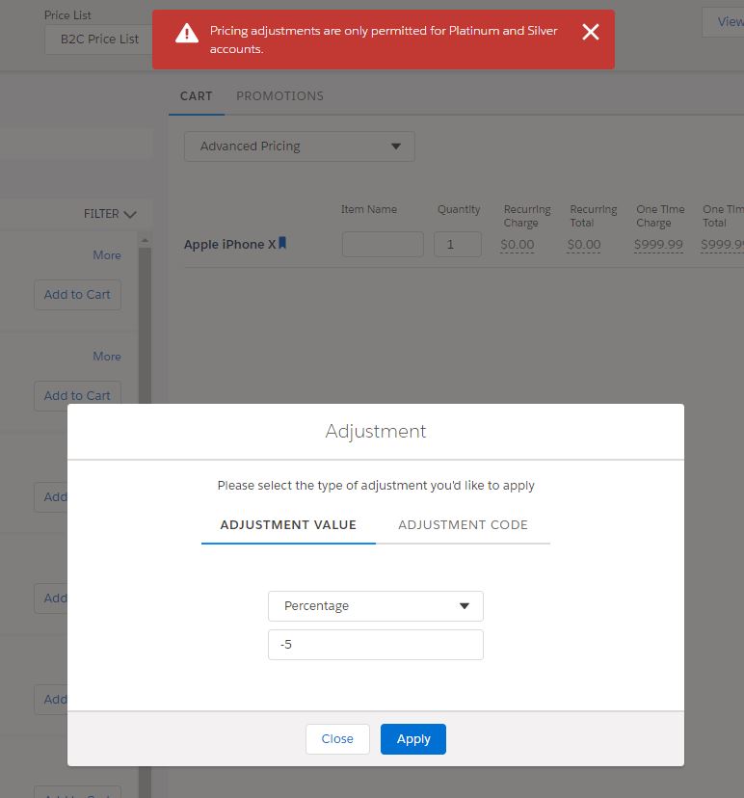Click the Apple iPhone X product name
The image size is (744, 798).
230,244
